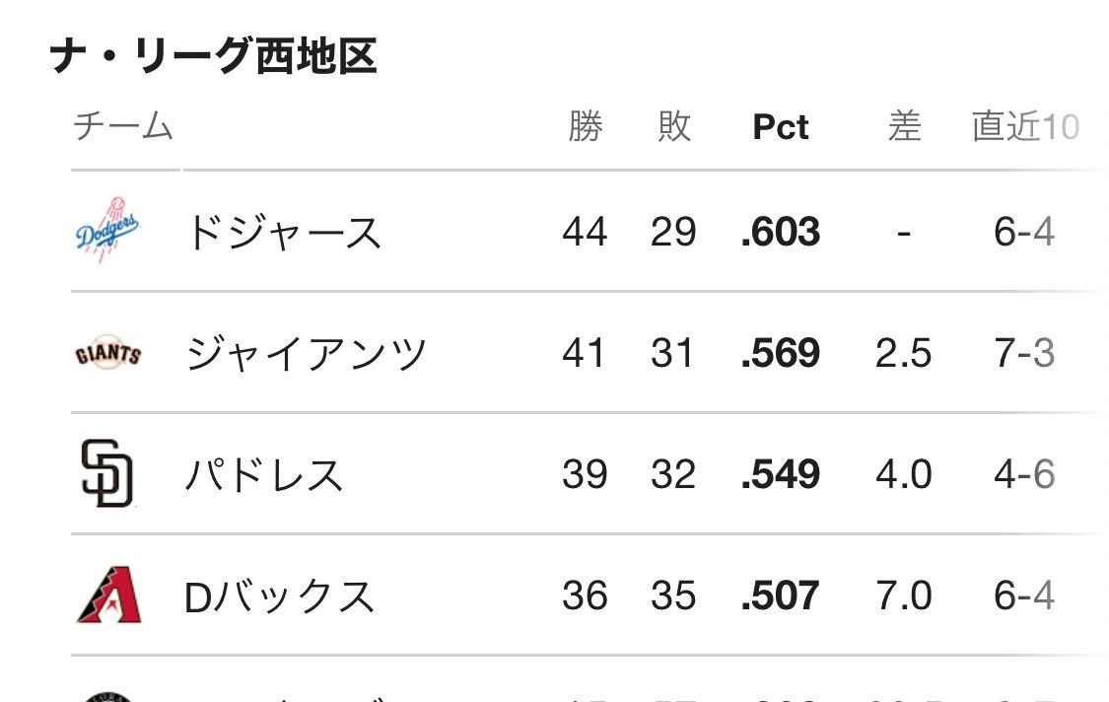This screenshot has width=1109, height=702.
Task: Click the ナ・リーグ西地区 division heading
Action: pos(214,56)
